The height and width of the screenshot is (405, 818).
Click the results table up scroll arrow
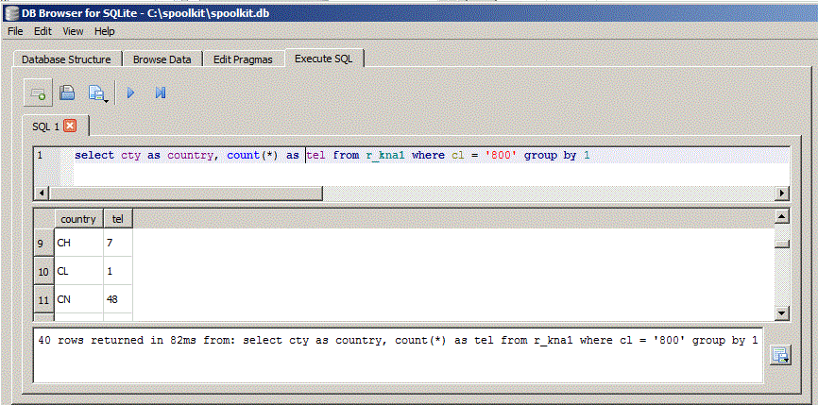point(781,216)
